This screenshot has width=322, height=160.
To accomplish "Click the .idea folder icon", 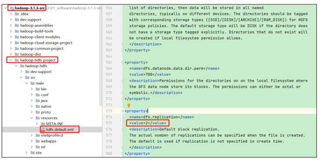I will (17, 14).
